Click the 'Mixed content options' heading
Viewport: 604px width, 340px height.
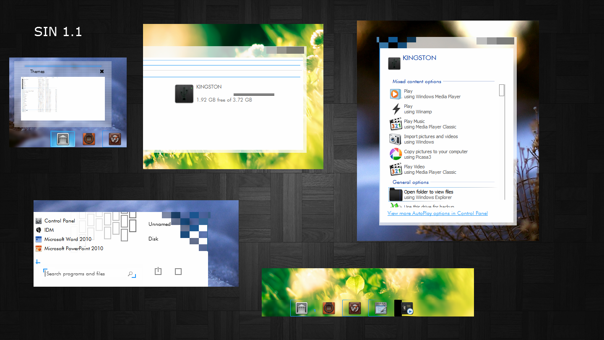tap(417, 81)
